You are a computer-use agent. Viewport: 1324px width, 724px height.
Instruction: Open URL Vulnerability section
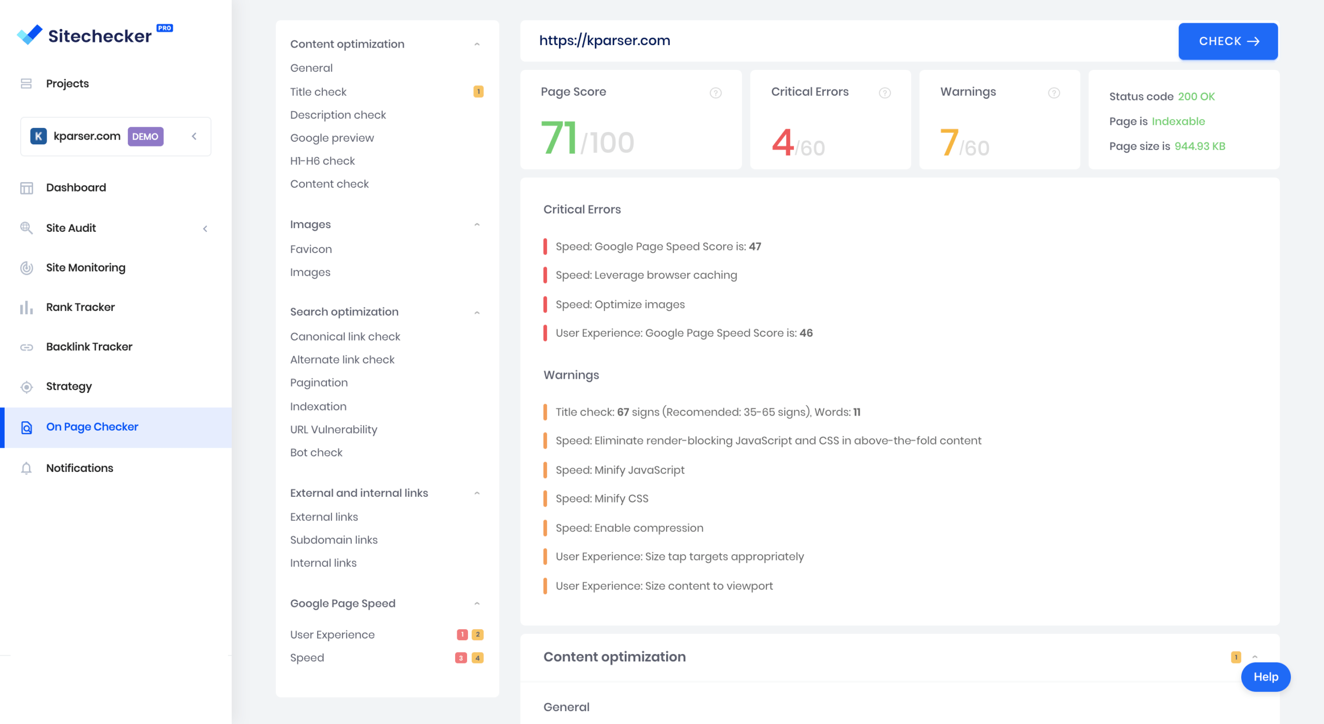[x=334, y=430]
